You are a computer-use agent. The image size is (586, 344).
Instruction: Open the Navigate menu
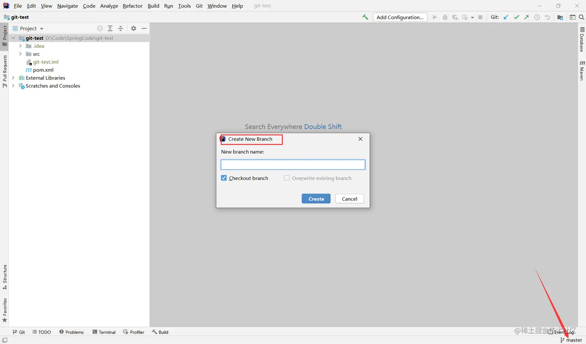click(67, 6)
